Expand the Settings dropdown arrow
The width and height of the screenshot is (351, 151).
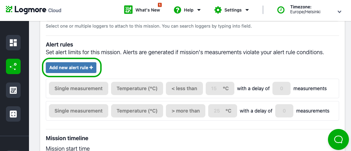tap(247, 10)
